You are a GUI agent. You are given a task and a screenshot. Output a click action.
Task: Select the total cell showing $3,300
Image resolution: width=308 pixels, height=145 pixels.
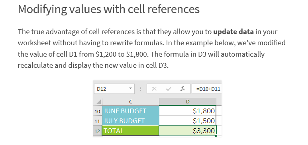(x=188, y=130)
